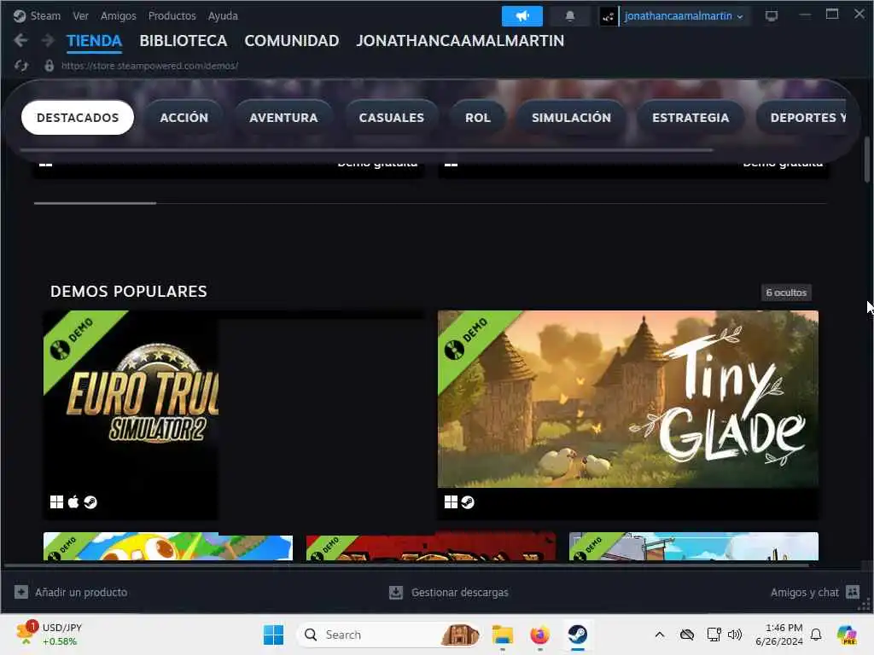Open the Ayuda menu

click(223, 15)
